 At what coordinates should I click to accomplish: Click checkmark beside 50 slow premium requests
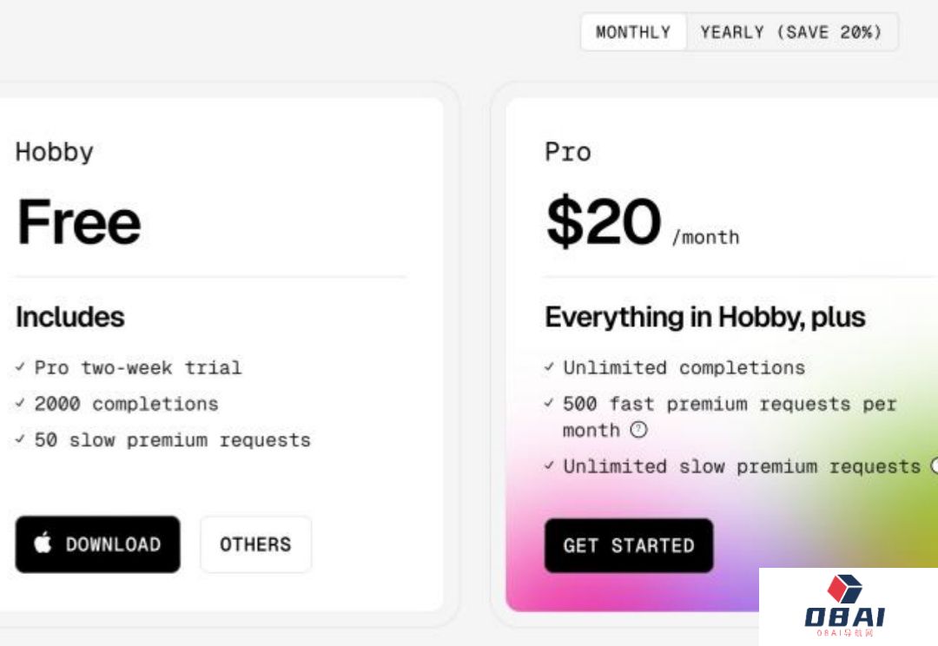[20, 439]
